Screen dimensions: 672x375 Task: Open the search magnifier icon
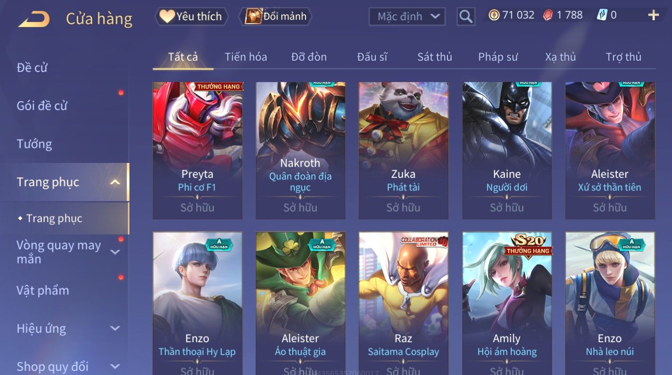[x=466, y=17]
